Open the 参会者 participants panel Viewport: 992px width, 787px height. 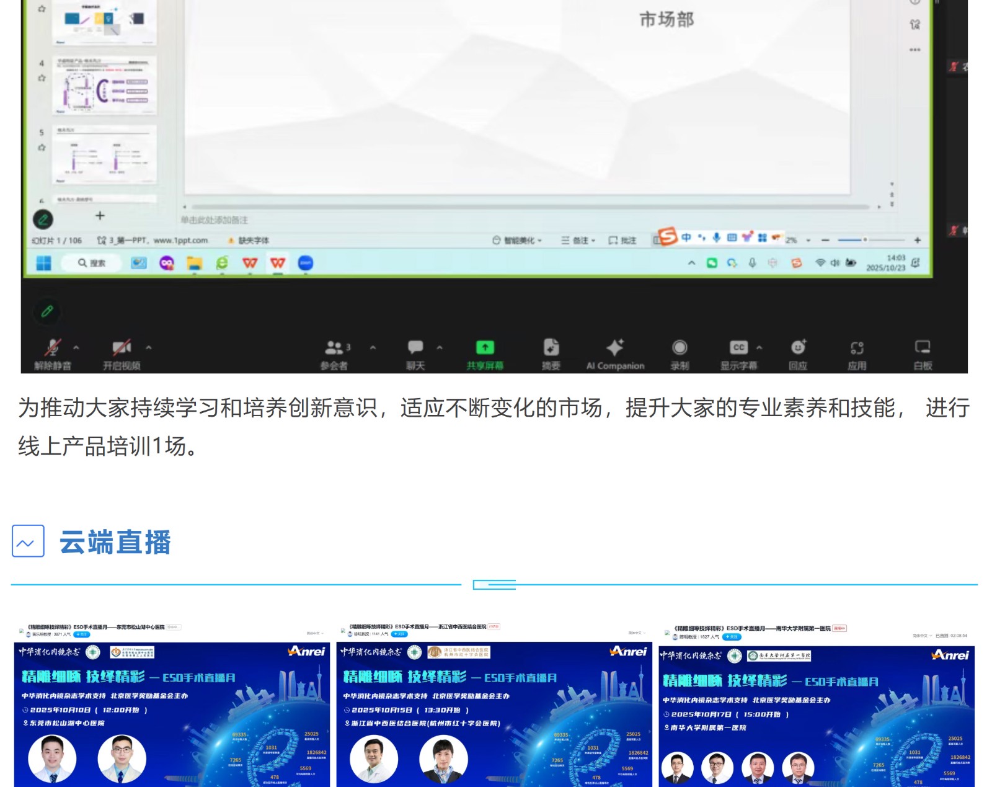[x=335, y=348]
